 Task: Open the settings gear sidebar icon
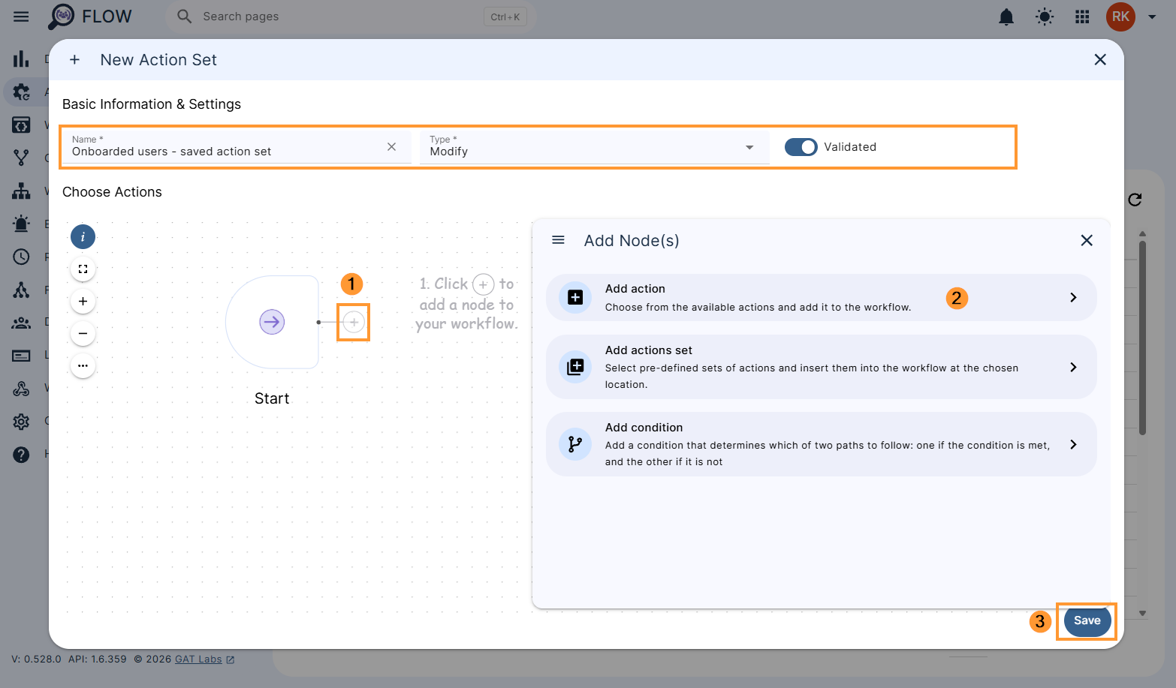21,422
